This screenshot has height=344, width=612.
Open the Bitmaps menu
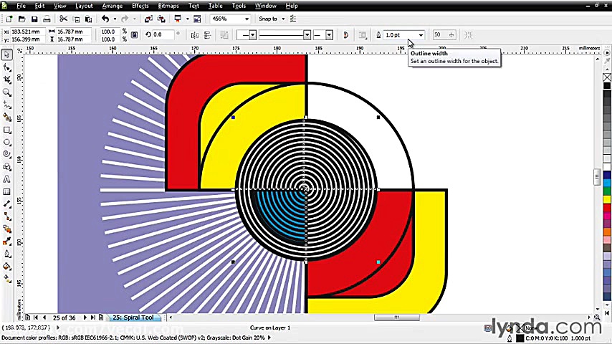168,6
